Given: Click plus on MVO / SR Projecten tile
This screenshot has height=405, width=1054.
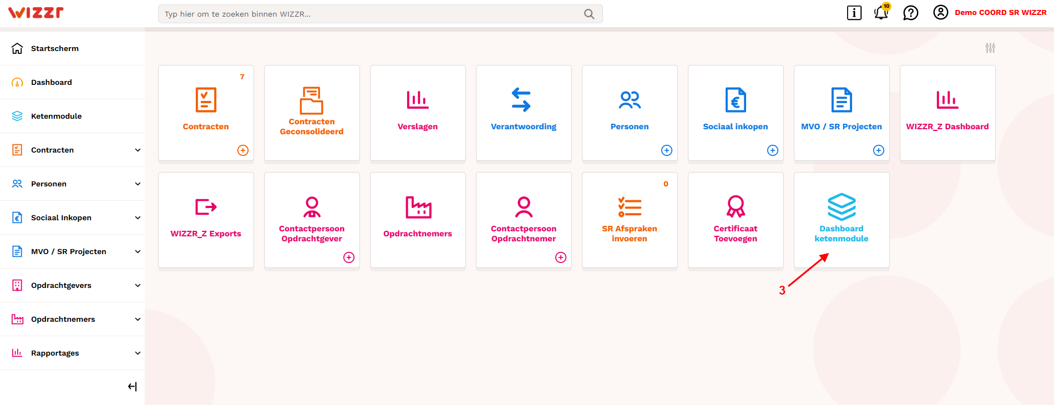Looking at the screenshot, I should pos(879,150).
